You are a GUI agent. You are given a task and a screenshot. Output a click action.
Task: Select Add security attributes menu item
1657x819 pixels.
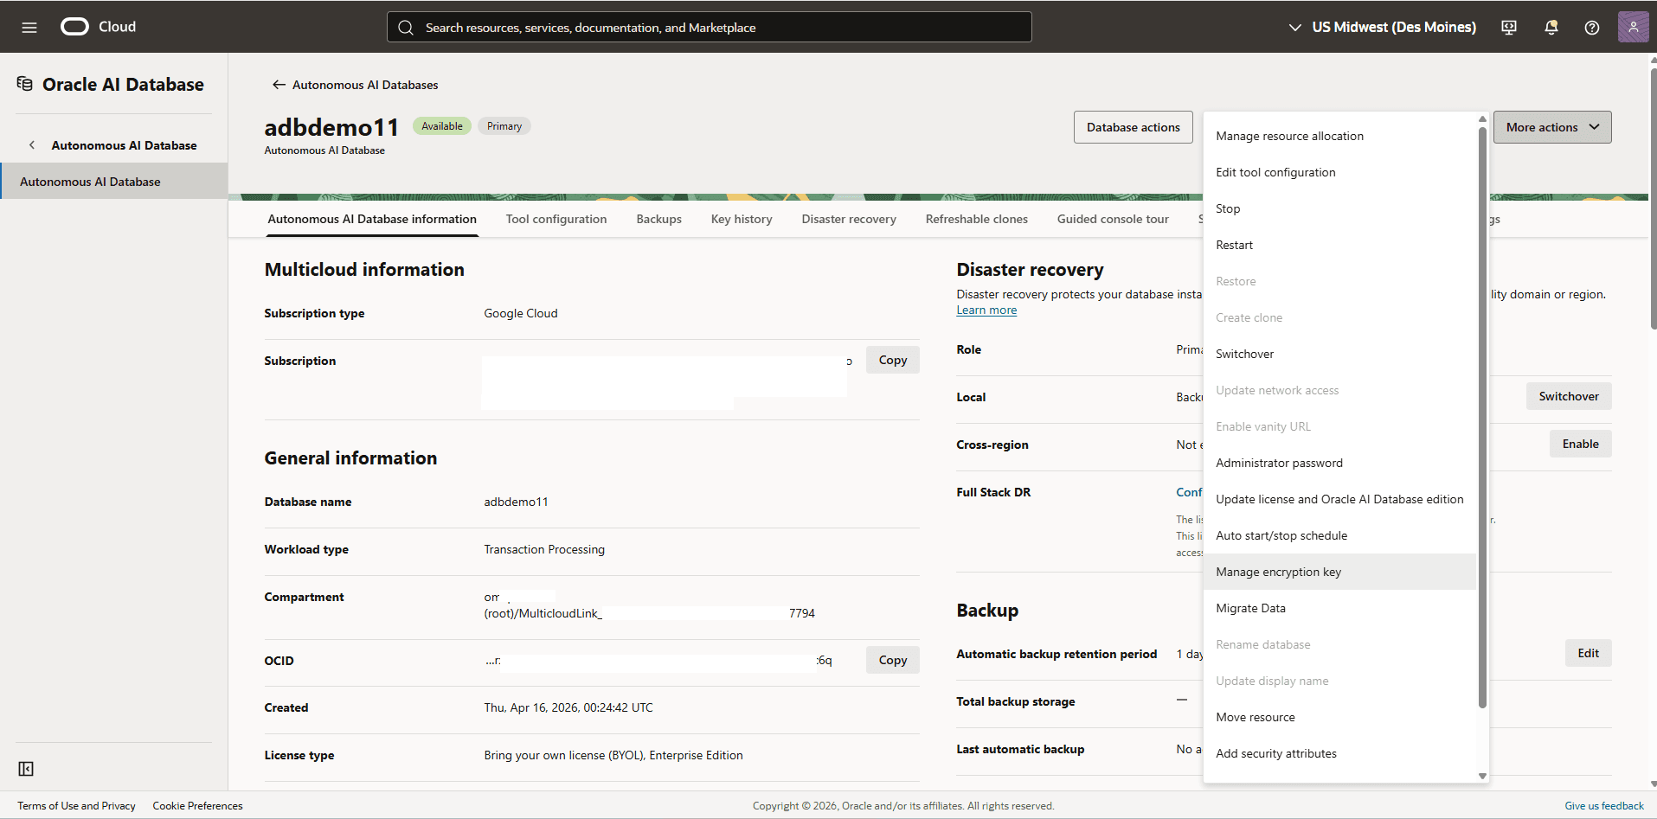pyautogui.click(x=1339, y=753)
